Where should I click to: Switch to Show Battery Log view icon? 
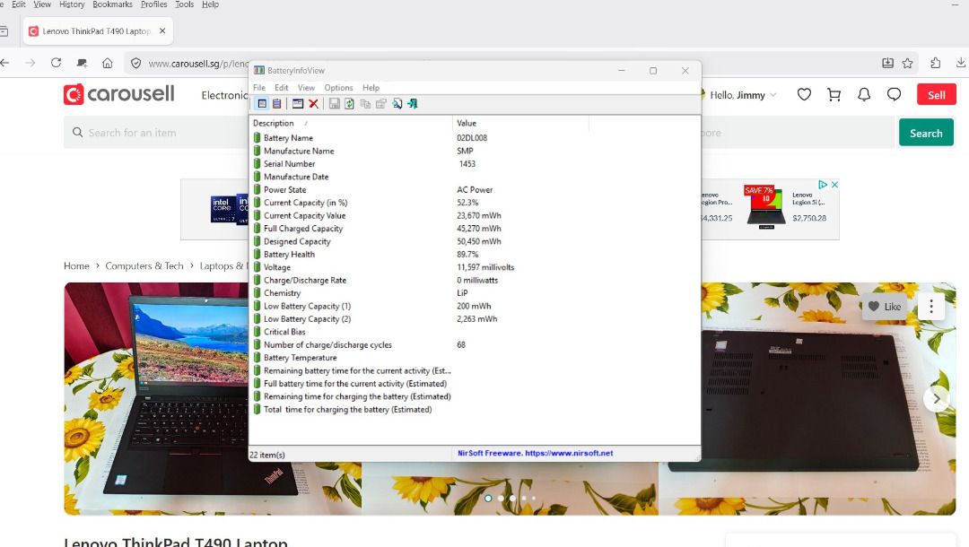click(277, 104)
